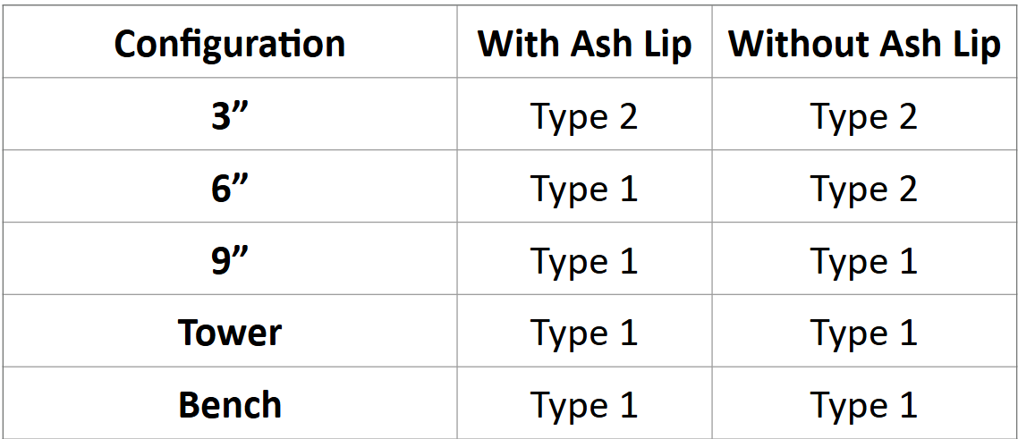Click Bench With Ash Lip Type 1 cell
This screenshot has width=1018, height=439.
pos(584,405)
